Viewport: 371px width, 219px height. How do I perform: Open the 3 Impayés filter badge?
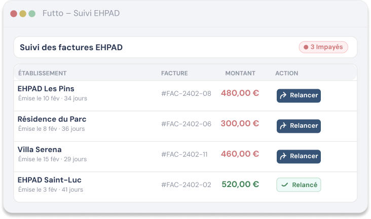(323, 47)
